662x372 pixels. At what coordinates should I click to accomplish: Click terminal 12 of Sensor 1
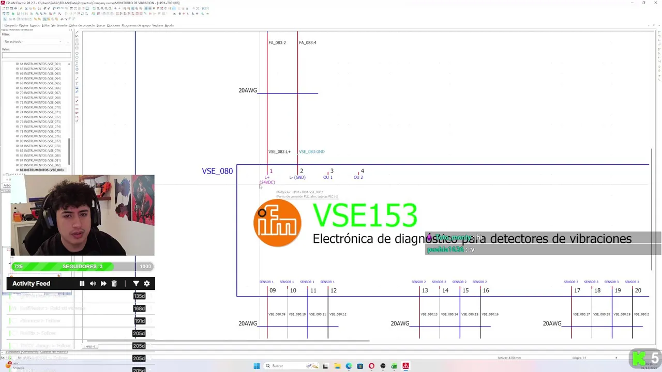(334, 290)
